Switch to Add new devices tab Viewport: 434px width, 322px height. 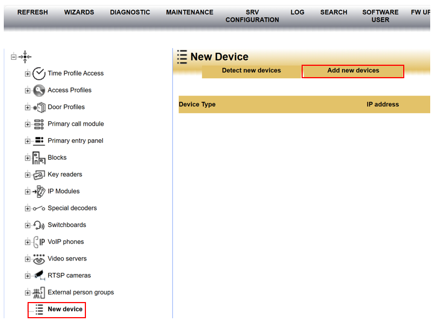pos(353,71)
